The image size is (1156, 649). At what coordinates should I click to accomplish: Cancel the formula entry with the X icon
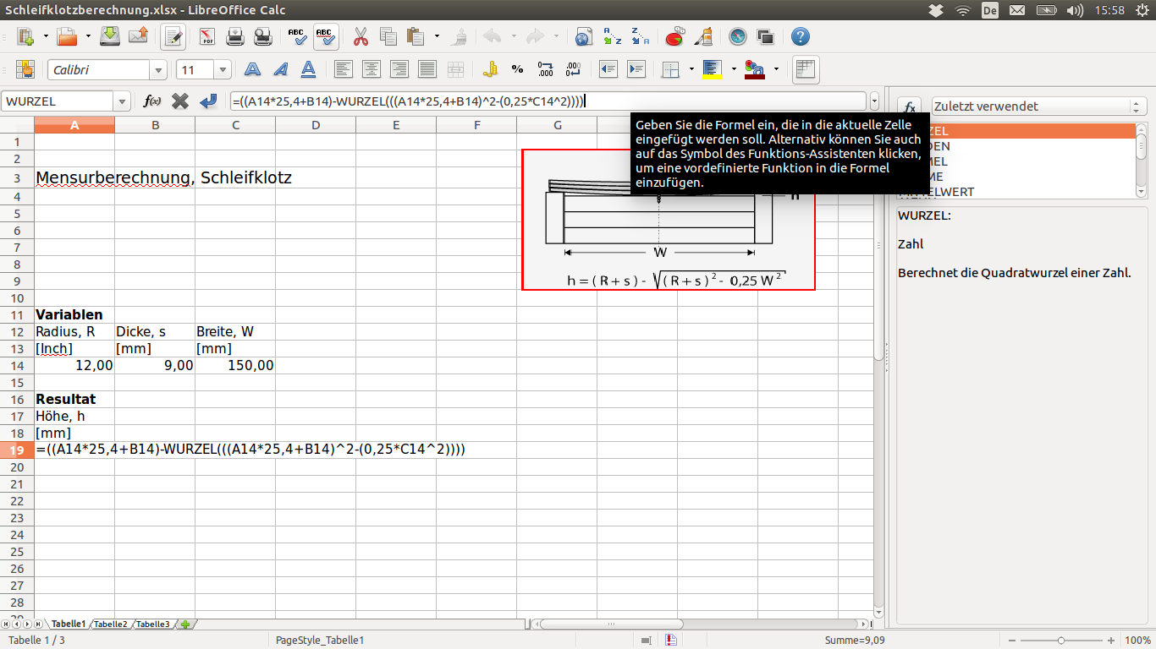tap(179, 101)
